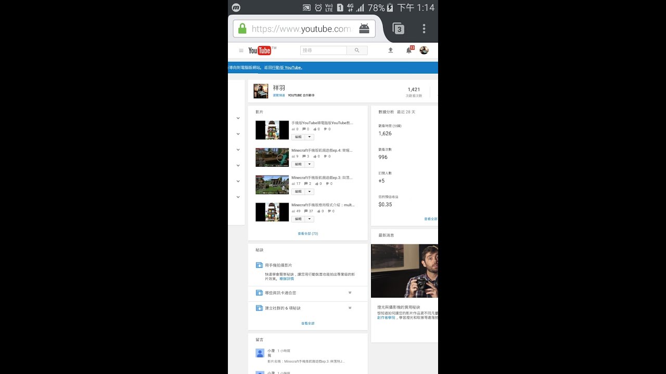This screenshot has height=374, width=666.
Task: Click the comments stat icon on ep.4 video
Action: [303, 156]
